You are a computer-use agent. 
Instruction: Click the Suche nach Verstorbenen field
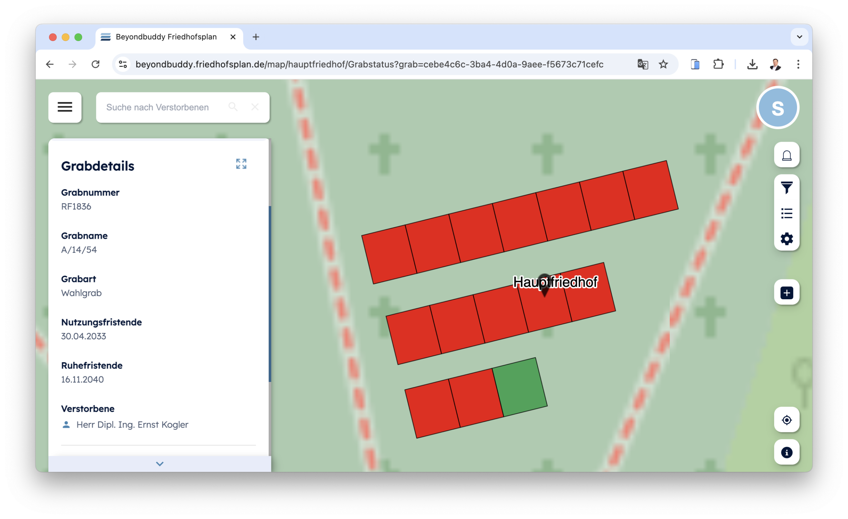click(162, 107)
